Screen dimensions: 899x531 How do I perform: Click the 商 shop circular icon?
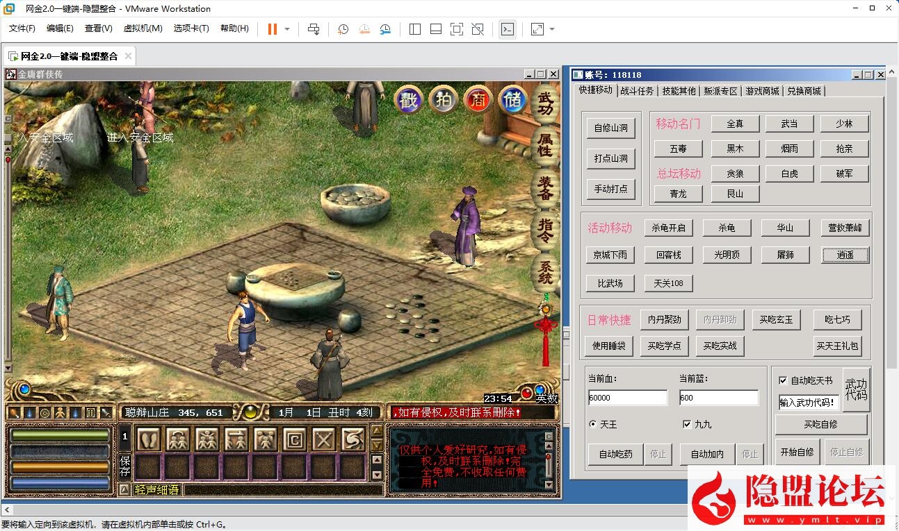478,99
